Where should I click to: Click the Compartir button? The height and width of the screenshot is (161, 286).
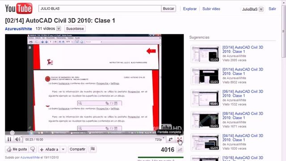tap(77, 149)
